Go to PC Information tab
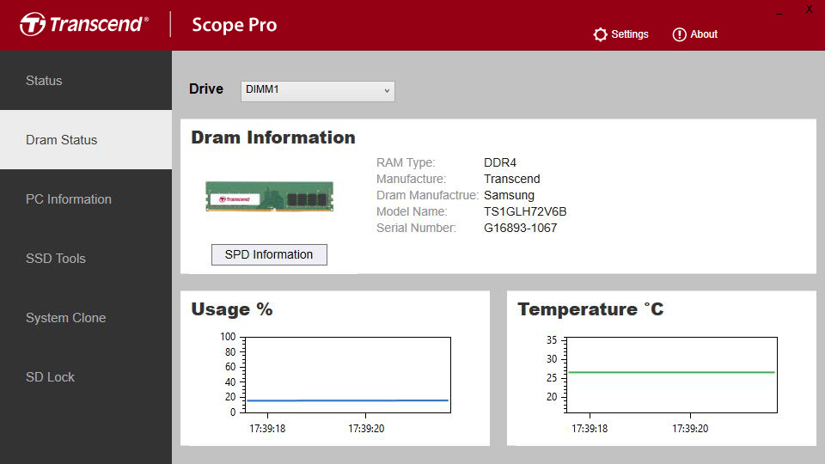825x464 pixels. [86, 199]
